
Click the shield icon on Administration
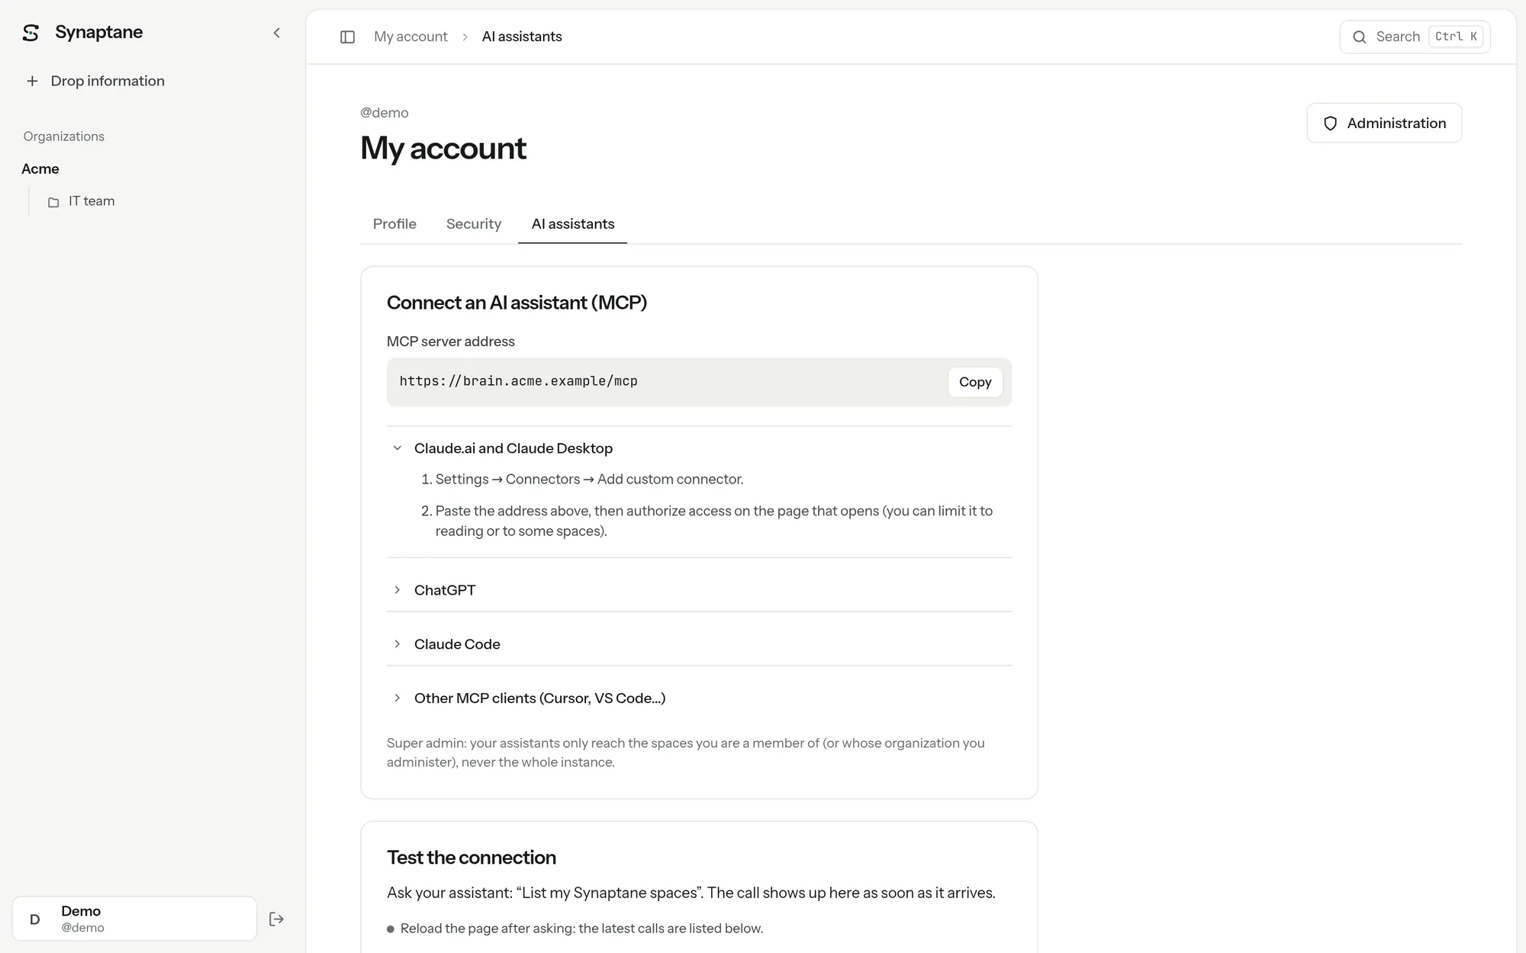[x=1330, y=124]
